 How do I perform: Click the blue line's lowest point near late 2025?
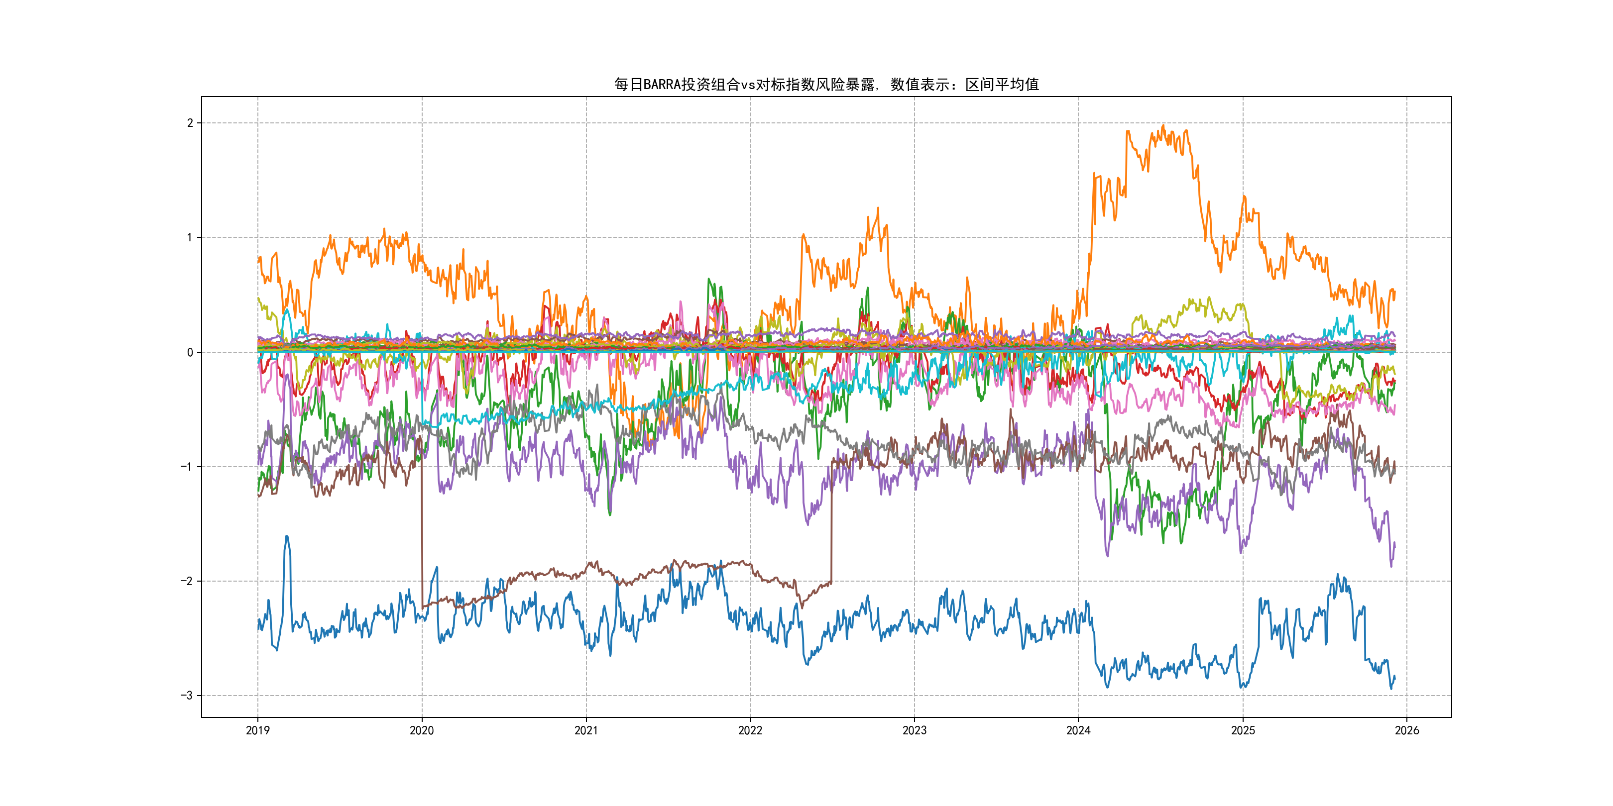(x=1391, y=689)
